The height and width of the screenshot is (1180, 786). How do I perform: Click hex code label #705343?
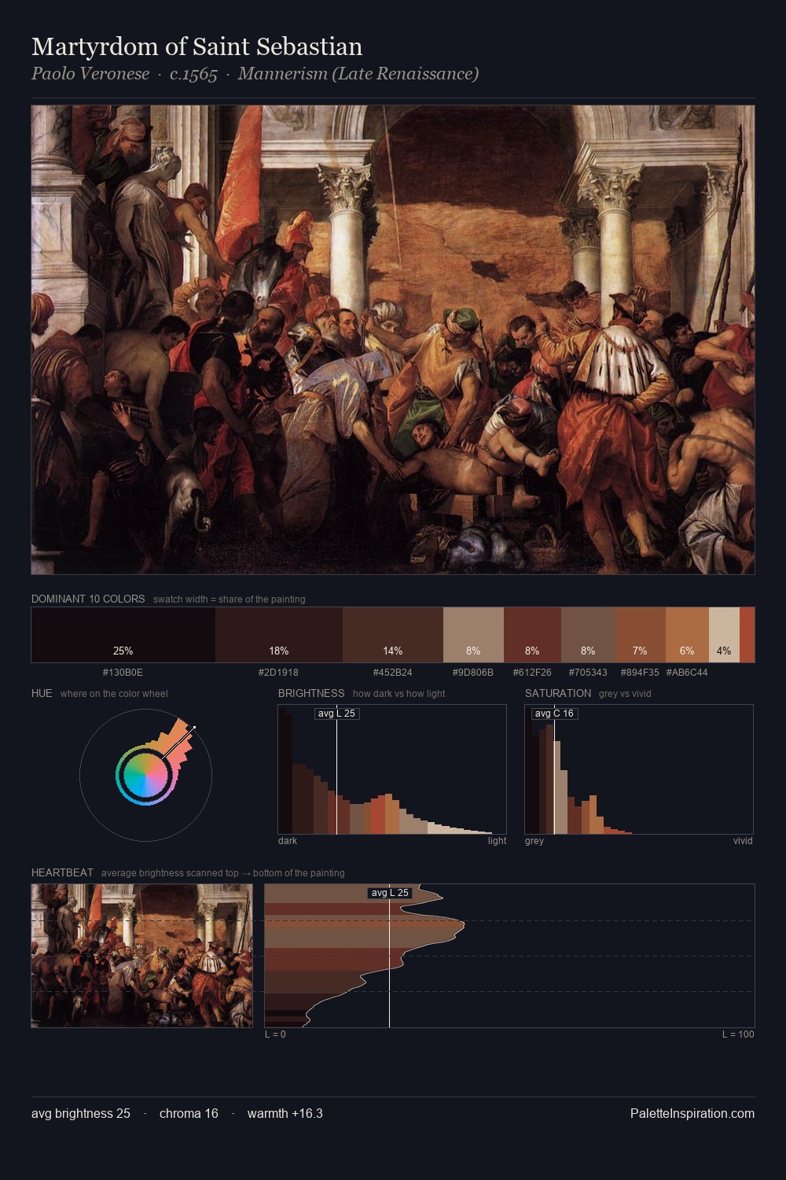click(x=588, y=673)
